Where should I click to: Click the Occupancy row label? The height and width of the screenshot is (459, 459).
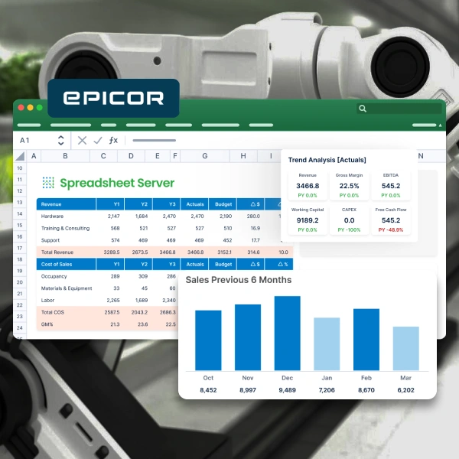pyautogui.click(x=54, y=276)
